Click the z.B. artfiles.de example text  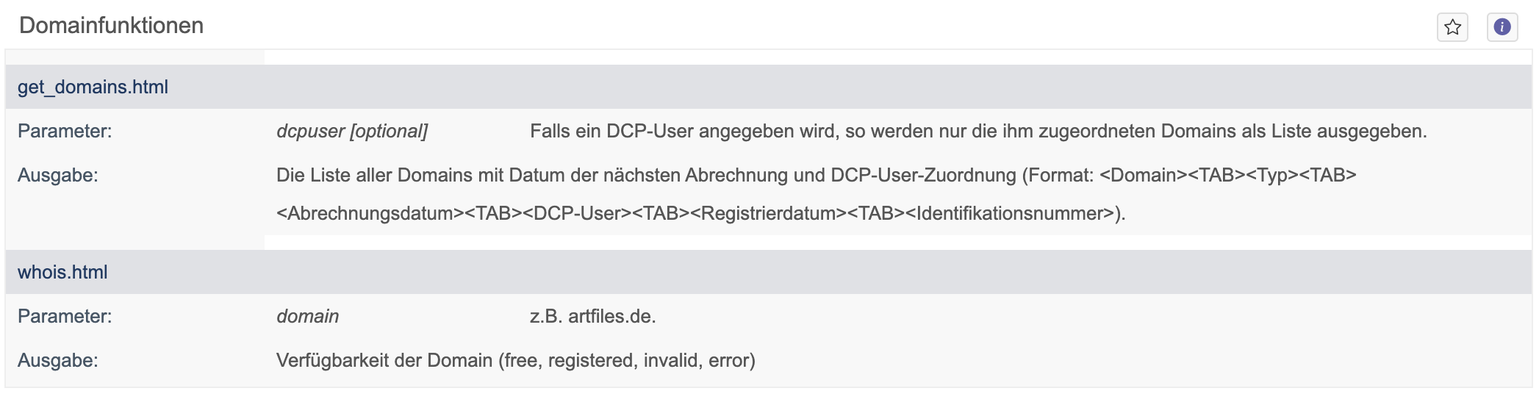(x=592, y=316)
